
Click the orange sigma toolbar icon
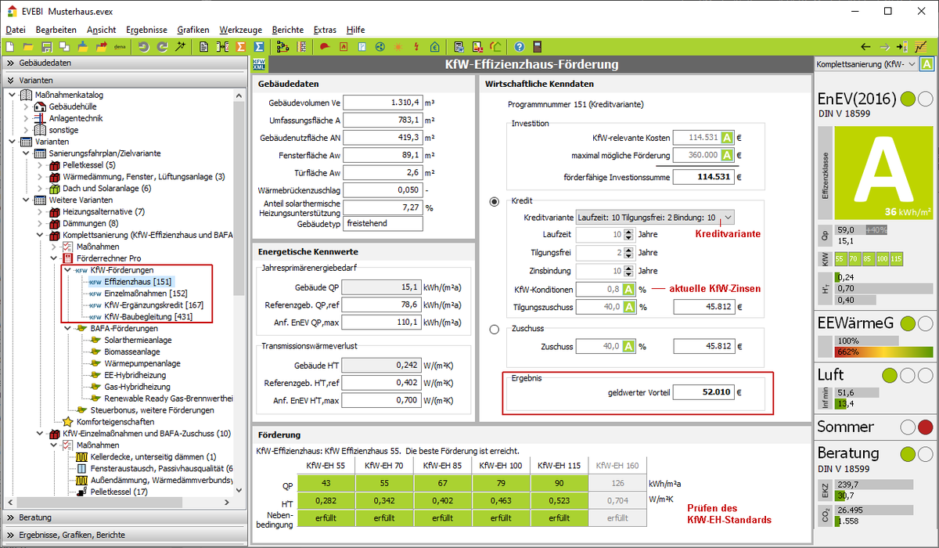coord(240,47)
